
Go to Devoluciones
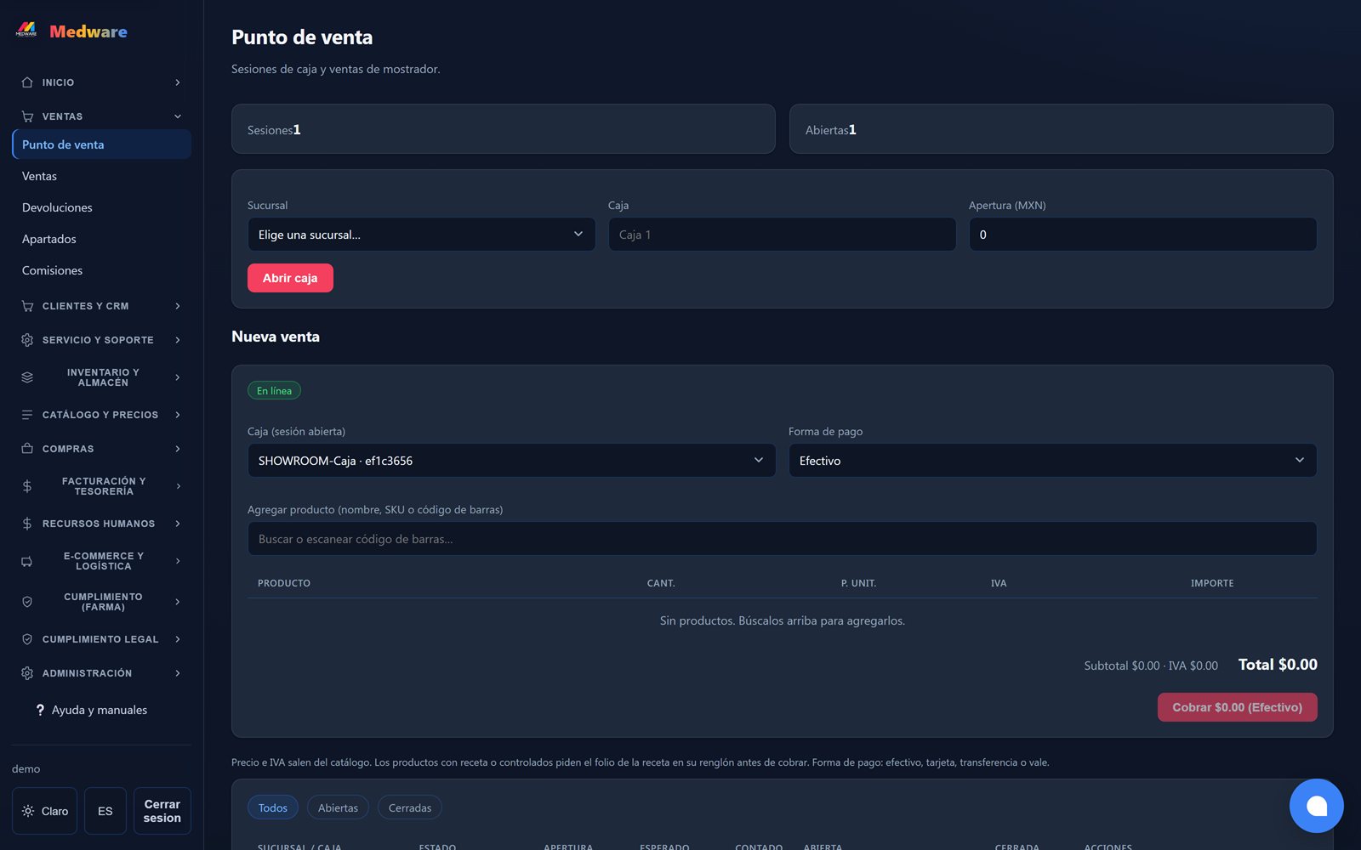coord(102,207)
